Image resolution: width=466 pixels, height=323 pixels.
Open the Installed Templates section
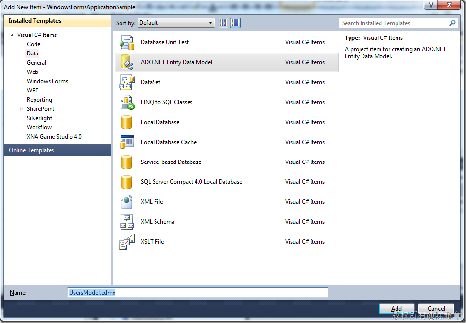pos(57,21)
